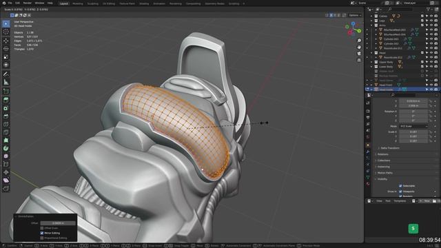Toggle visibility eye of Upper Body collection
The width and height of the screenshot is (441, 248).
click(x=431, y=62)
